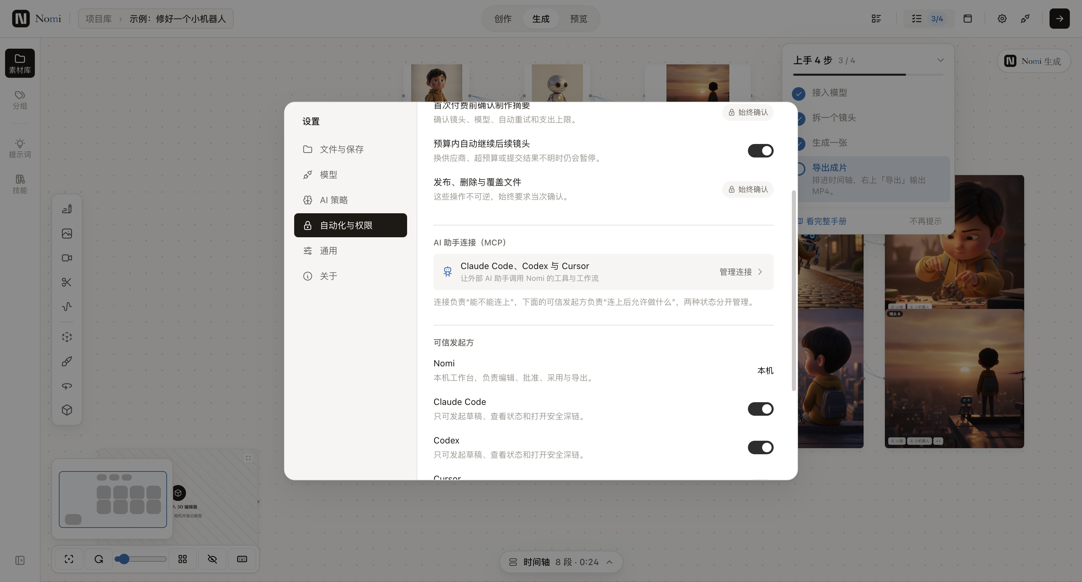The image size is (1082, 582).
Task: Click the window layout icon in top bar
Action: coord(968,19)
